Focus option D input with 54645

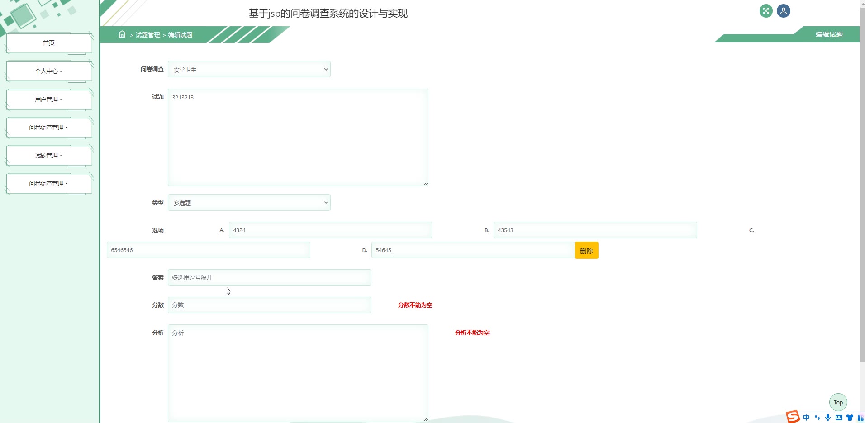coord(473,250)
